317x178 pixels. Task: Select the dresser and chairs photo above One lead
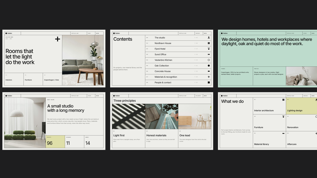pos(195,116)
